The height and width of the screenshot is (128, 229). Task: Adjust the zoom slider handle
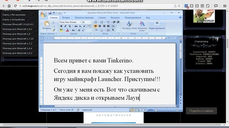[167, 110]
